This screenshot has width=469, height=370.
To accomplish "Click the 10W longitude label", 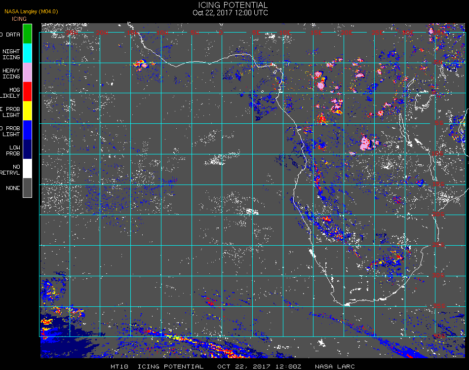I will (x=162, y=32).
